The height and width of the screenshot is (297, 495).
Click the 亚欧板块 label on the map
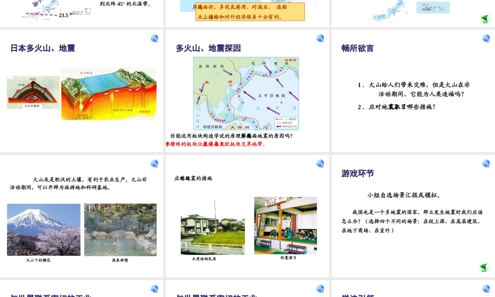click(x=211, y=66)
